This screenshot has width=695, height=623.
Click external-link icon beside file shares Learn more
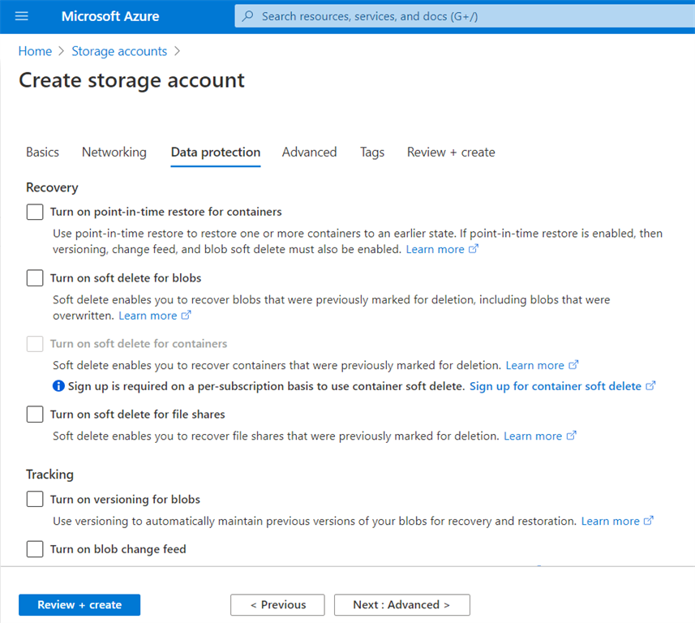pyautogui.click(x=570, y=436)
